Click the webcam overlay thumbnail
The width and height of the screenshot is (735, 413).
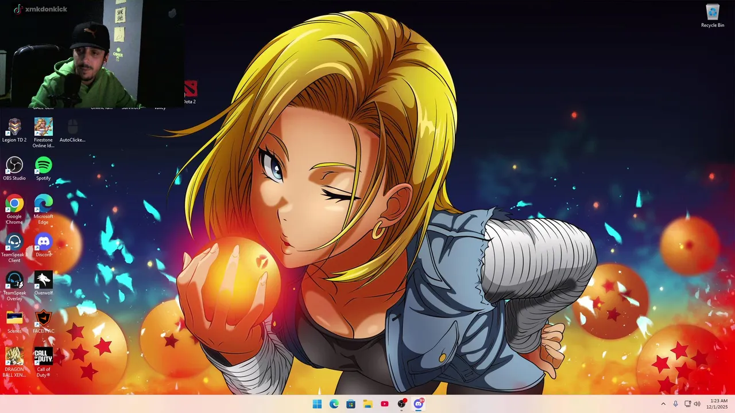point(92,54)
